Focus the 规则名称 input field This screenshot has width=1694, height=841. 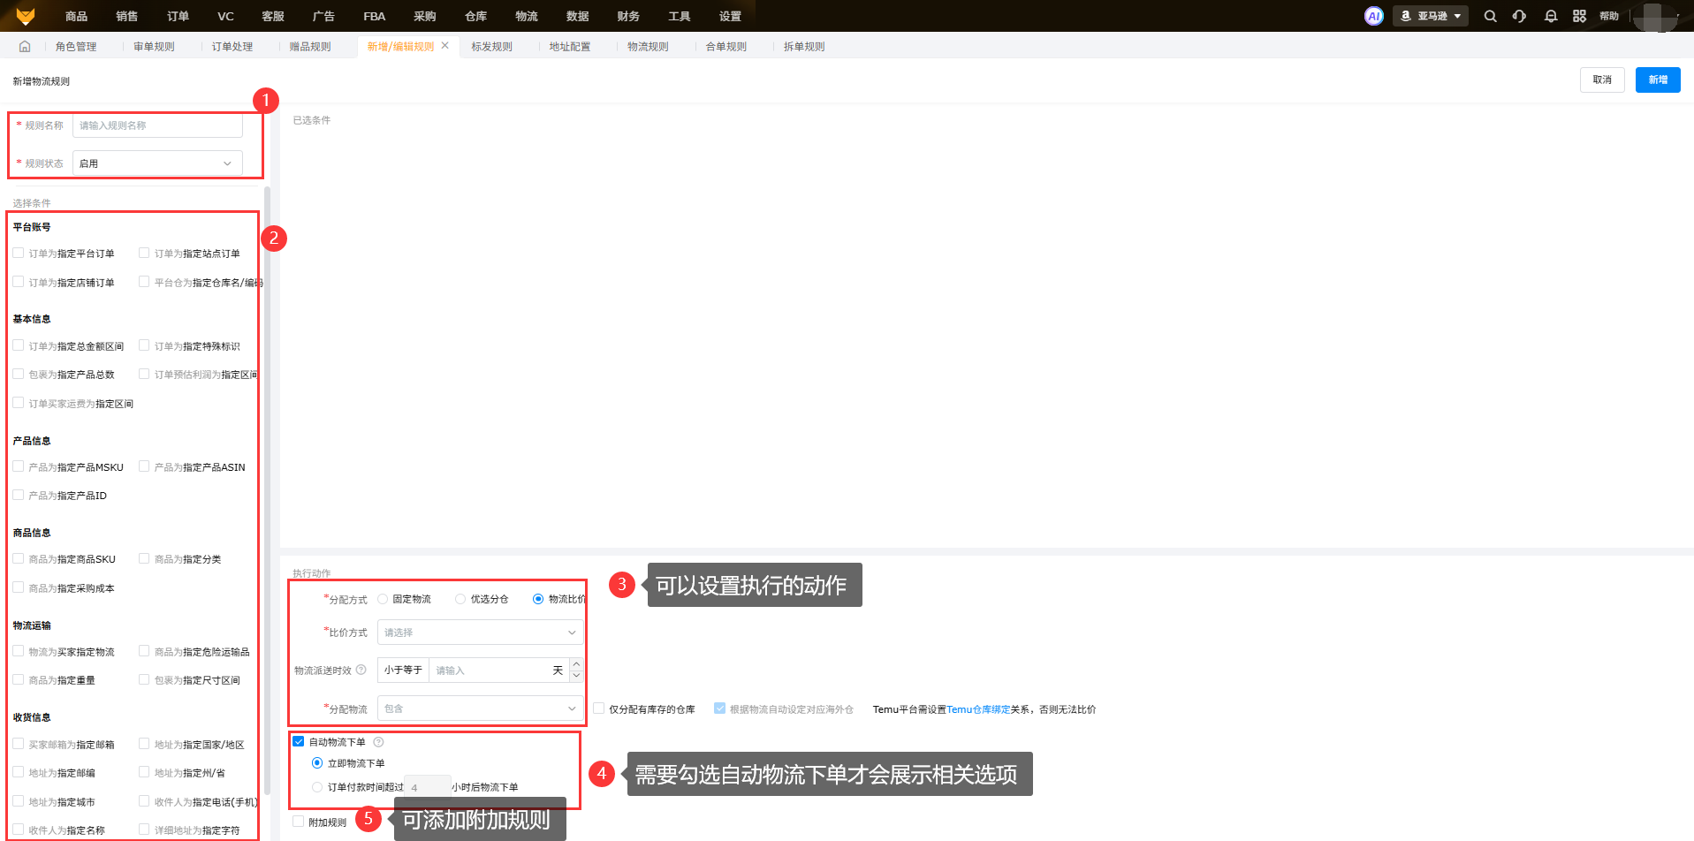(x=157, y=125)
